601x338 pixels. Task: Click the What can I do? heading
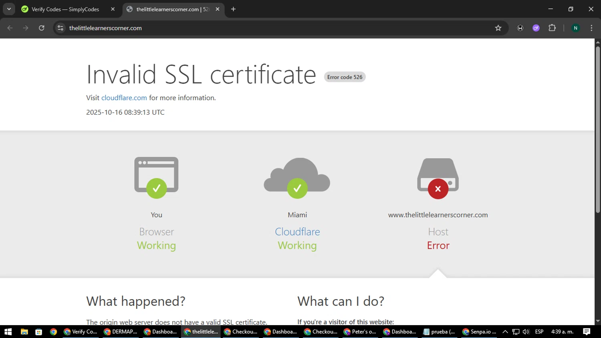coord(341,301)
